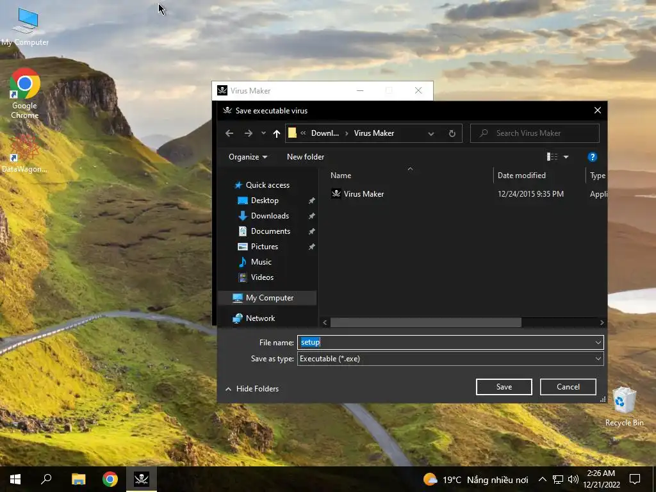Click Virus Maker in the address breadcrumb

[x=374, y=133]
